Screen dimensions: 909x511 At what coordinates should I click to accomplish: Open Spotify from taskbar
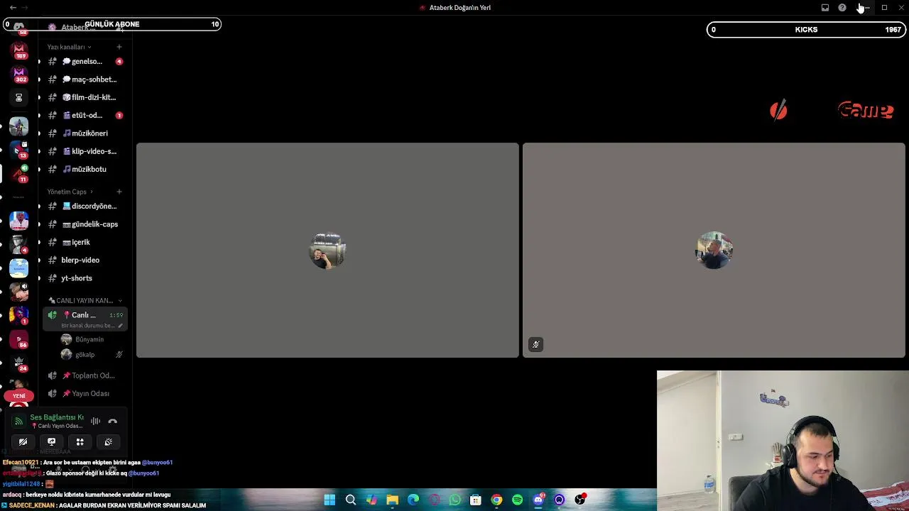518,500
